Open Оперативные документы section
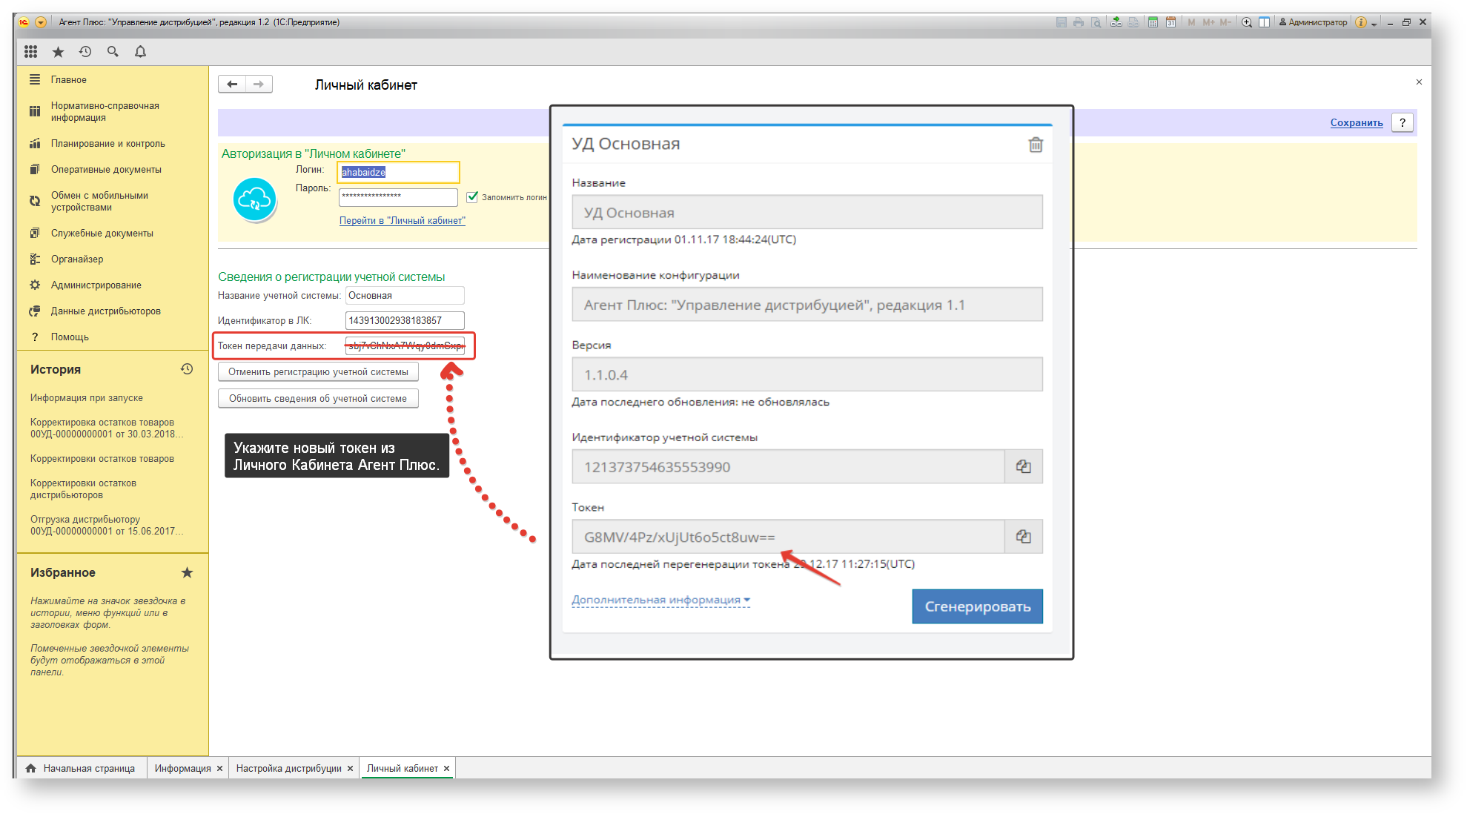The image size is (1467, 814). (106, 170)
